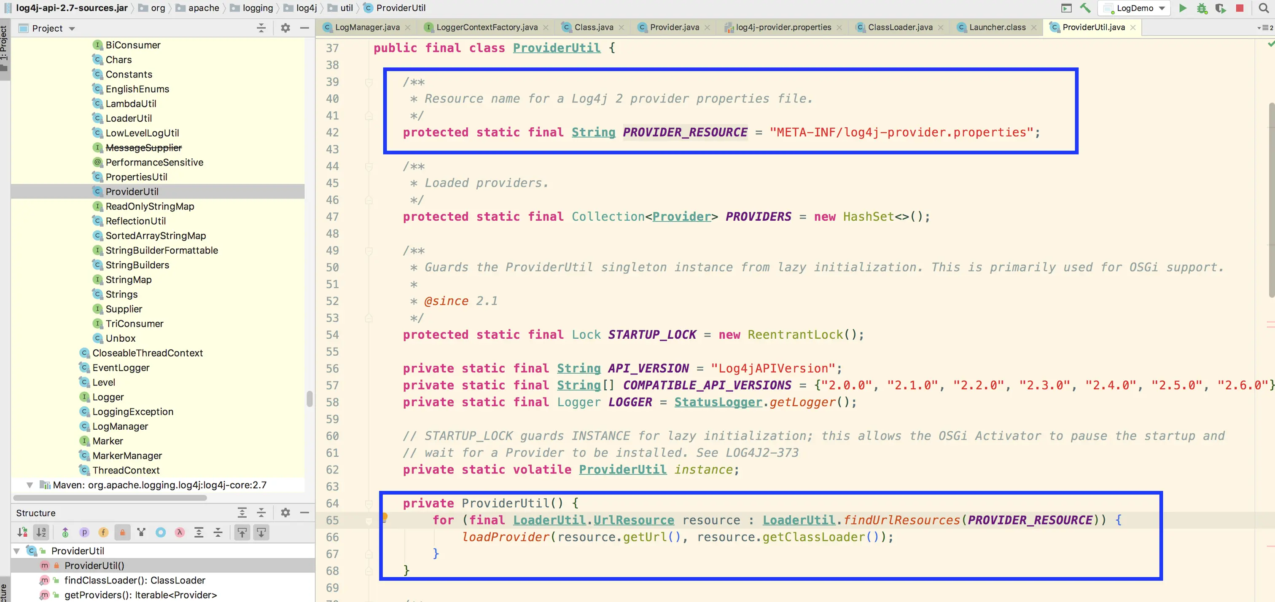Click the Project tree vertical scrollbar thumb
The width and height of the screenshot is (1275, 602).
click(309, 399)
